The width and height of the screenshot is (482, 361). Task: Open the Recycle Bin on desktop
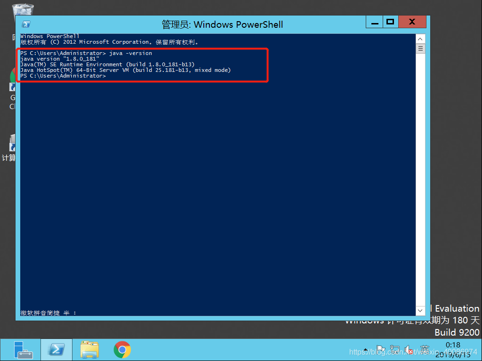(x=22, y=8)
